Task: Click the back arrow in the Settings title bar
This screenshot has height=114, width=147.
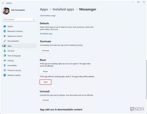Action: (3, 3)
